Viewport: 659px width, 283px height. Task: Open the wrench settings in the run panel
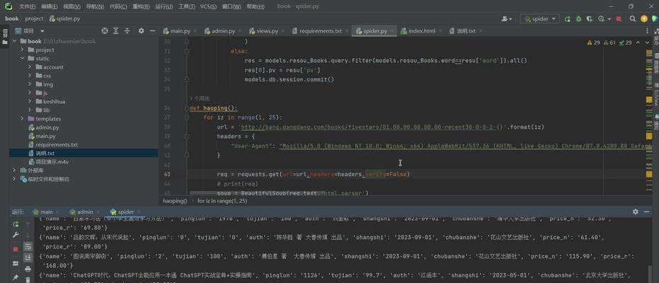pos(16,235)
